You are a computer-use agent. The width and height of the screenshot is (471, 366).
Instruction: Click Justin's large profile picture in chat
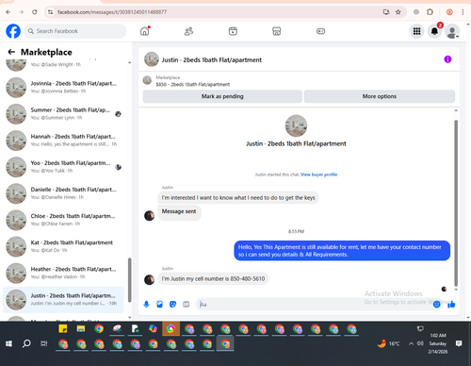click(x=296, y=125)
